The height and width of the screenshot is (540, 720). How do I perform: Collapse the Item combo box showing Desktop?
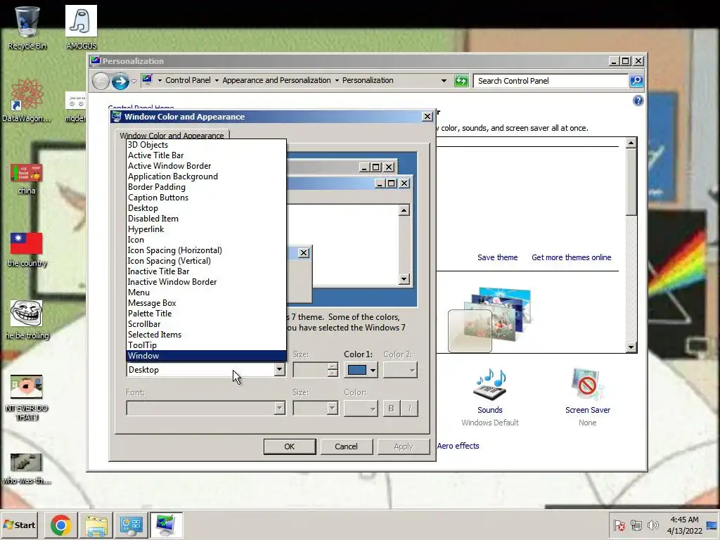tap(279, 370)
